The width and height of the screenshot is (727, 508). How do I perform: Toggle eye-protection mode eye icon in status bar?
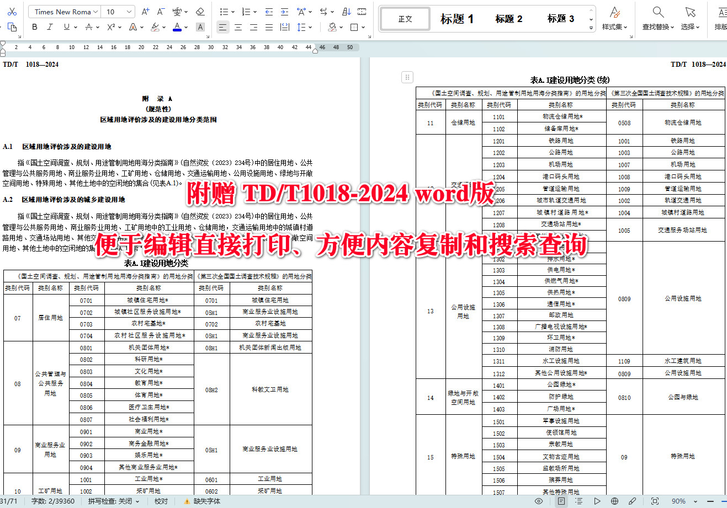539,501
